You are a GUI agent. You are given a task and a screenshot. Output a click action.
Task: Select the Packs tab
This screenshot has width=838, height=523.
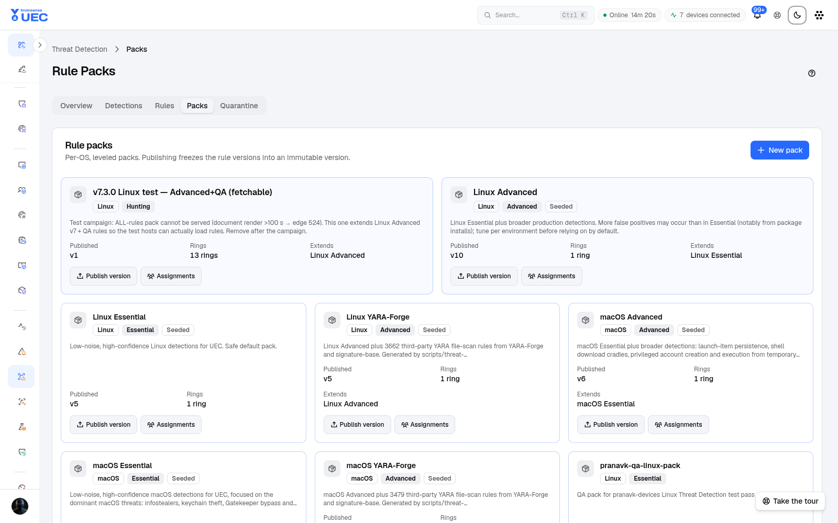click(197, 106)
